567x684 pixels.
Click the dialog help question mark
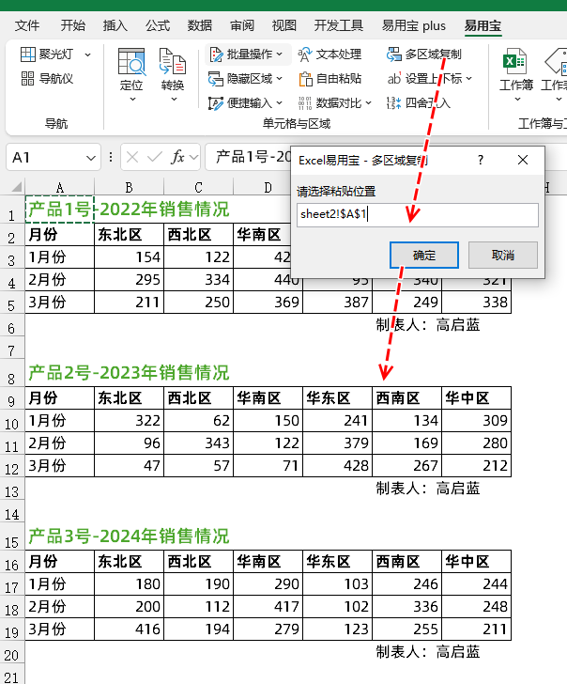pyautogui.click(x=481, y=160)
